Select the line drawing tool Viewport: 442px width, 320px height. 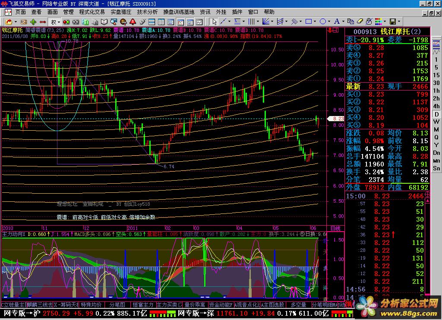pos(223,22)
